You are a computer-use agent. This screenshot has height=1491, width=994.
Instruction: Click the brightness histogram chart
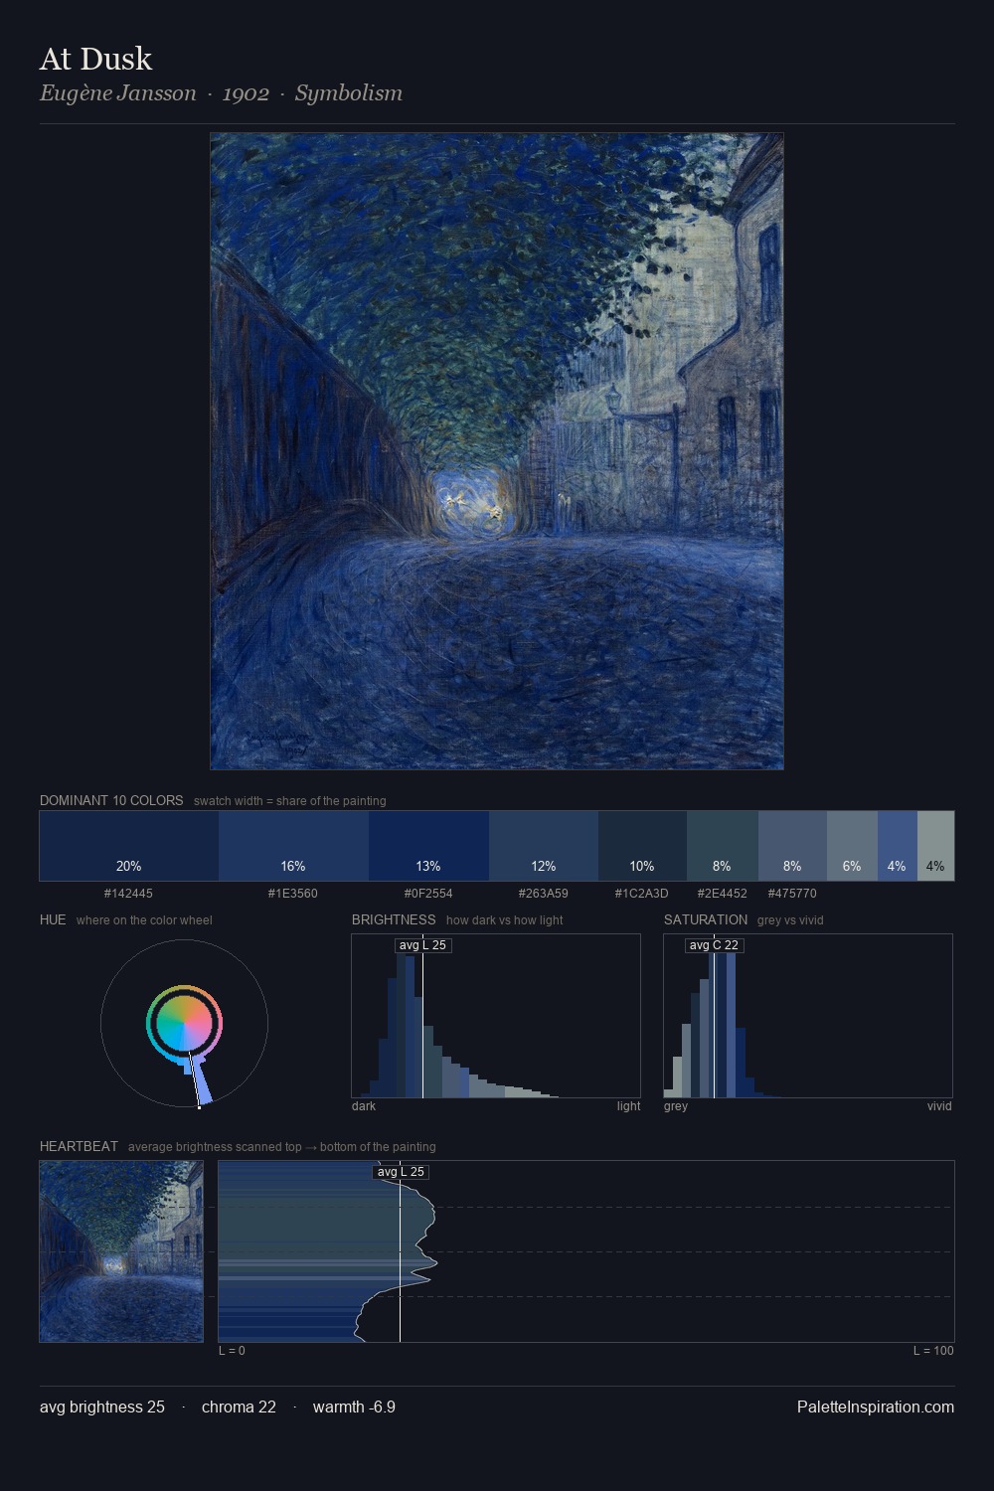click(x=496, y=1016)
